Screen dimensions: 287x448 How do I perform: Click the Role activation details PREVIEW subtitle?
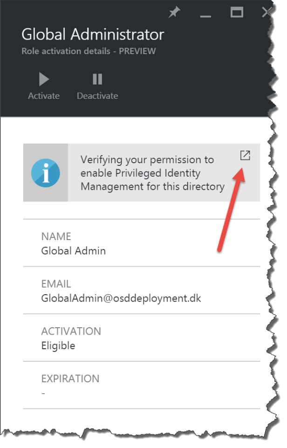(88, 51)
